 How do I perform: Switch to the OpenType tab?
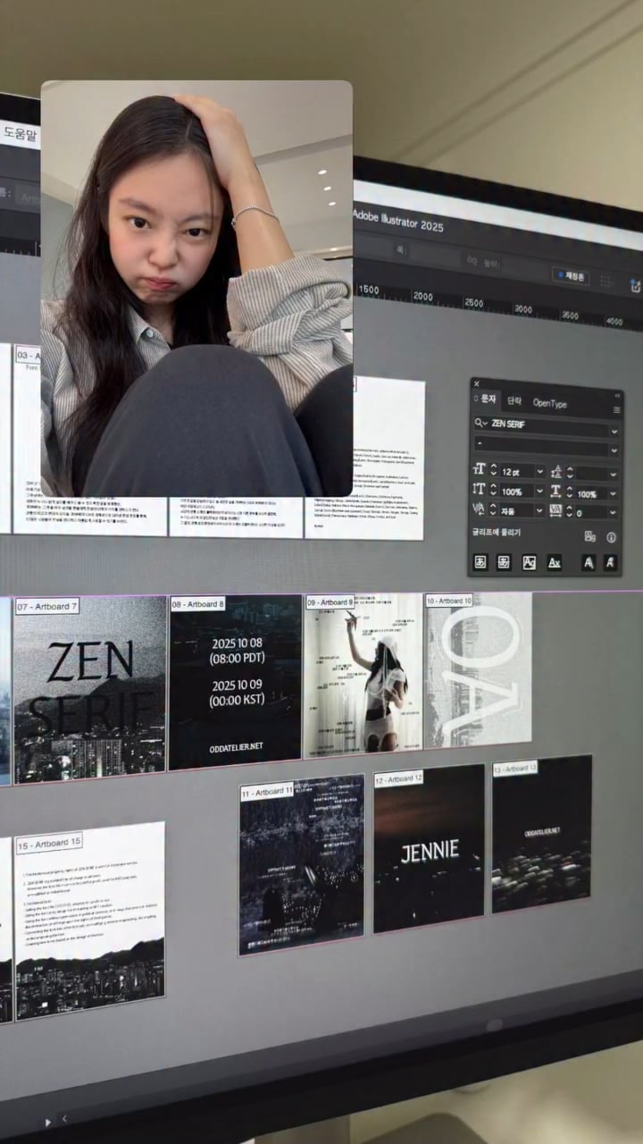[x=549, y=403]
